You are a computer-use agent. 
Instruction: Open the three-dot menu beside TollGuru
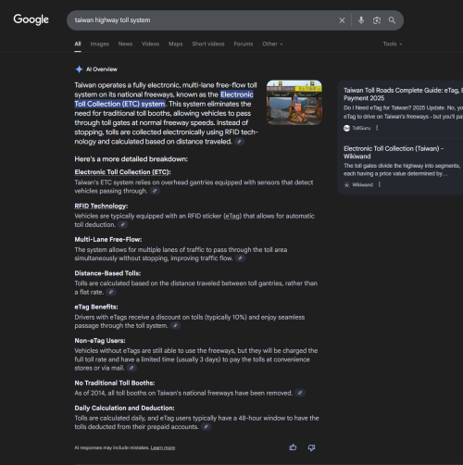[x=377, y=128]
